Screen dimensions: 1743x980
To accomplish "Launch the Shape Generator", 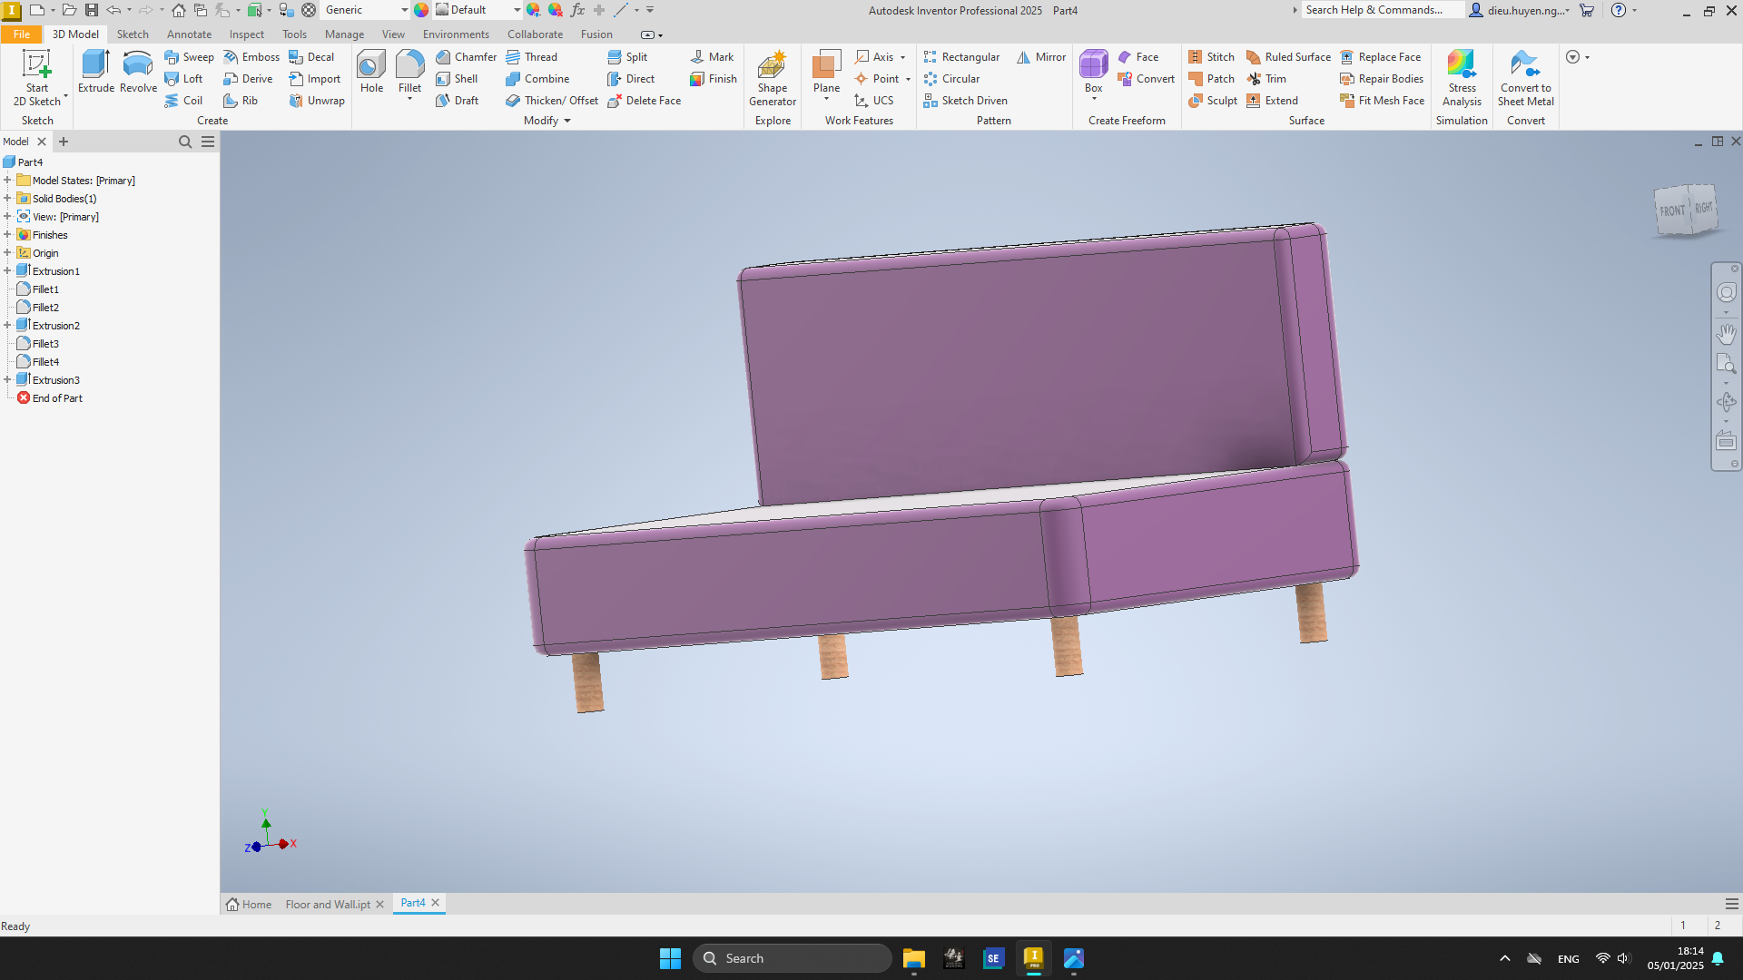I will (773, 78).
